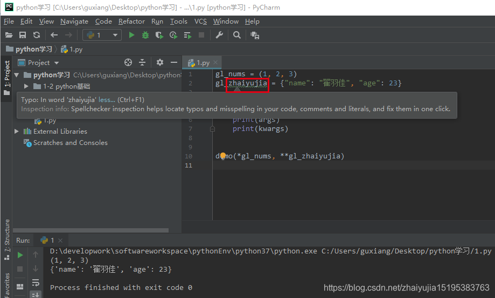Click 'less...' link in typo tooltip
This screenshot has height=298, width=495.
[x=107, y=100]
